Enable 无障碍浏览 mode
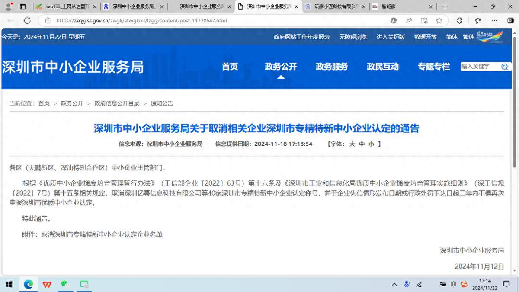 click(353, 37)
